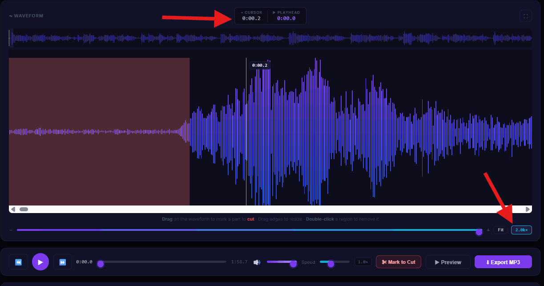Image resolution: width=544 pixels, height=286 pixels.
Task: Click the Preview button
Action: (448, 262)
